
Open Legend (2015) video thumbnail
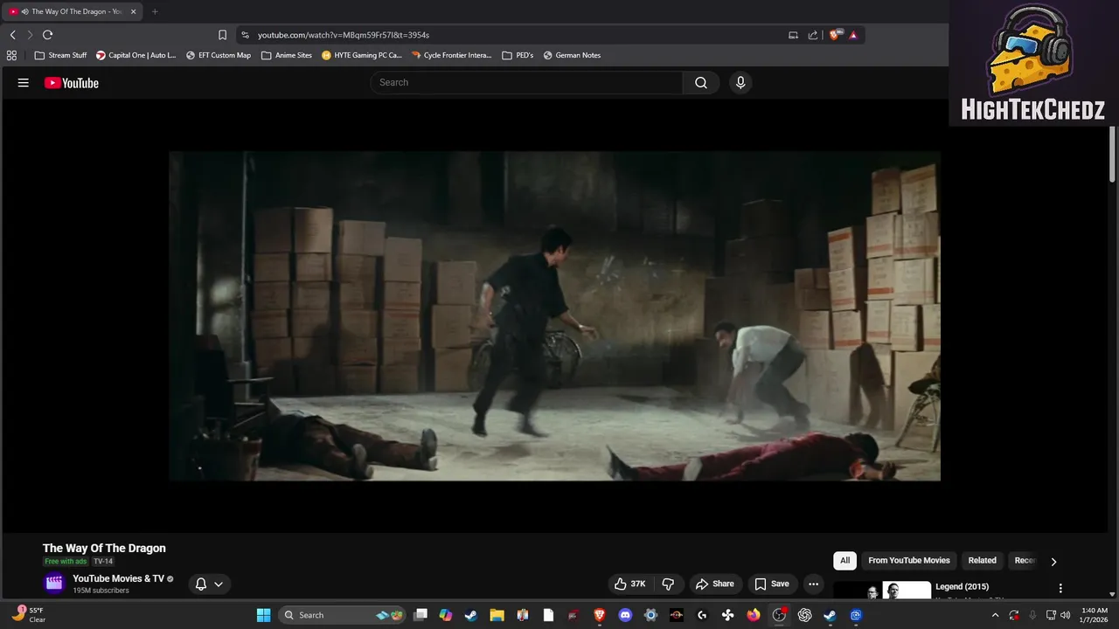click(x=882, y=591)
